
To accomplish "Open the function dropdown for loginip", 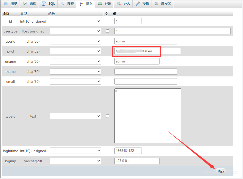I will pos(75,161).
